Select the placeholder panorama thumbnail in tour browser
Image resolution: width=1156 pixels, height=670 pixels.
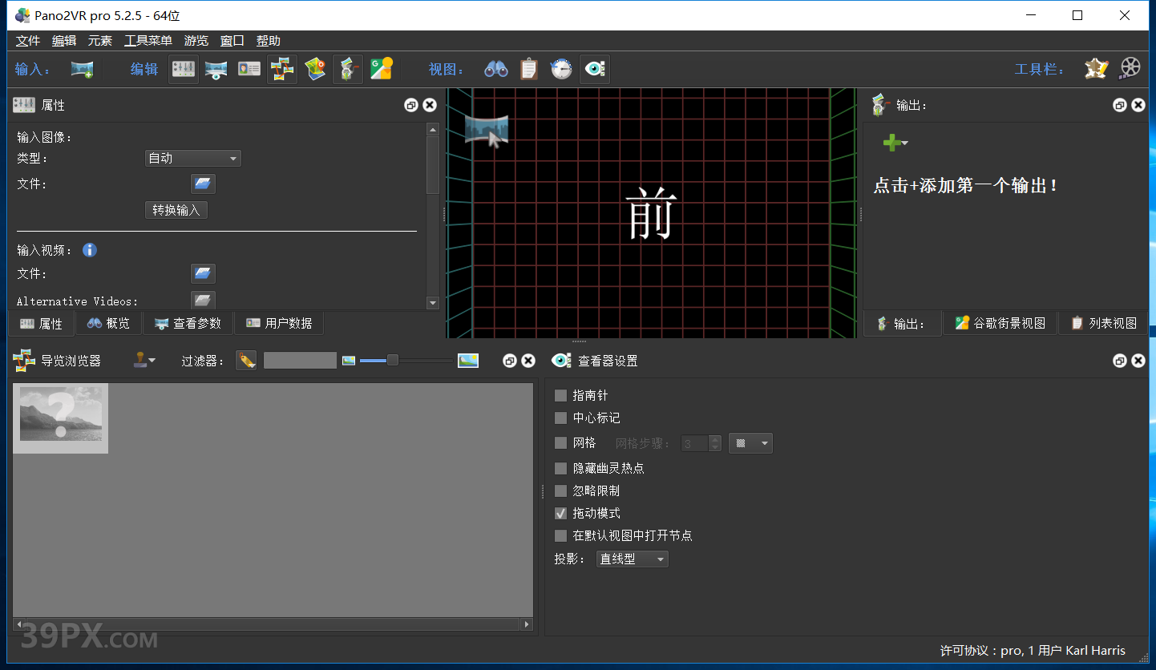(61, 418)
